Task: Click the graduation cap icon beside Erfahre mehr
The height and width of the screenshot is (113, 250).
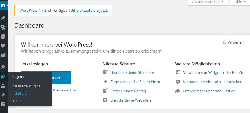Action: pyautogui.click(x=178, y=91)
